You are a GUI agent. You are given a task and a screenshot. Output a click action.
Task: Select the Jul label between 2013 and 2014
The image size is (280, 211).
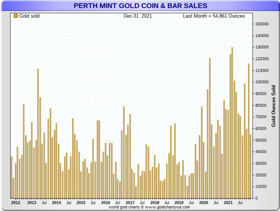coord(44,203)
